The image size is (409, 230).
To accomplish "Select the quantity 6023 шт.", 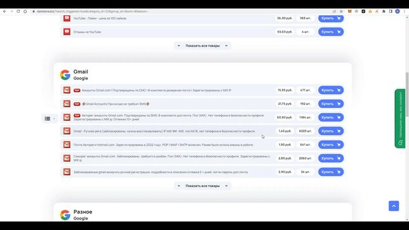I will coord(305,131).
